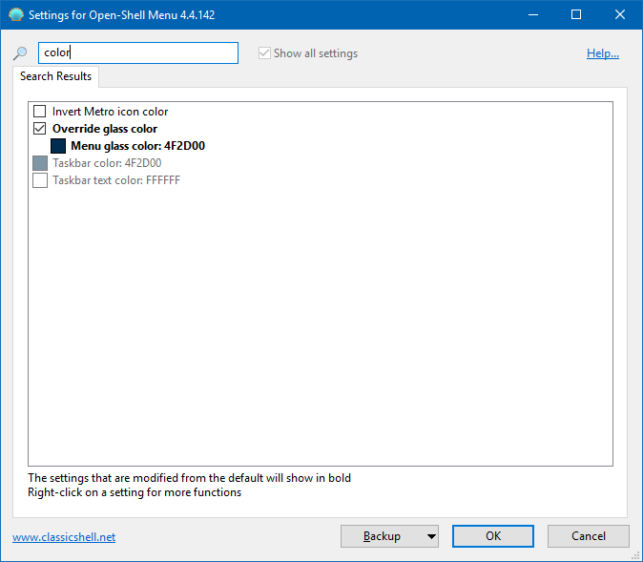Click the Menu glass color swatch

coord(58,146)
